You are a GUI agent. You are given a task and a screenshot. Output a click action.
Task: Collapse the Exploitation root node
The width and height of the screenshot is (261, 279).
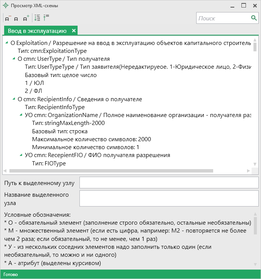click(x=8, y=43)
